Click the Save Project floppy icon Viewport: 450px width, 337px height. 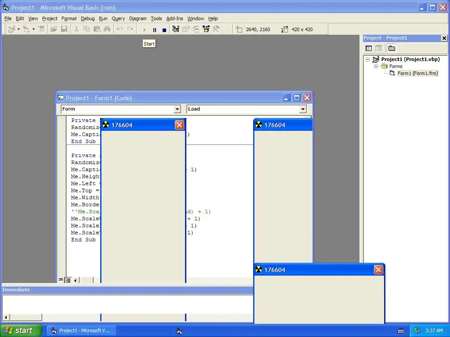pyautogui.click(x=64, y=29)
